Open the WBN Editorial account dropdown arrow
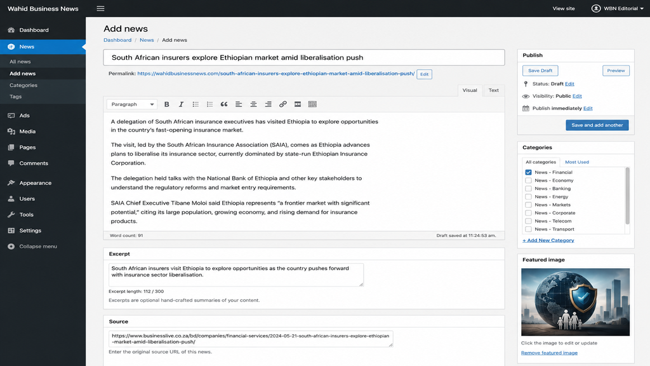The width and height of the screenshot is (650, 366). [642, 9]
